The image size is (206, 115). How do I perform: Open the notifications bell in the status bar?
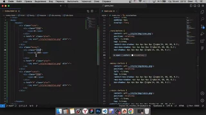pos(203,106)
